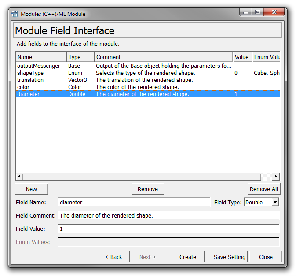This screenshot has width=296, height=277.
Task: Click the New field button
Action: tap(31, 189)
